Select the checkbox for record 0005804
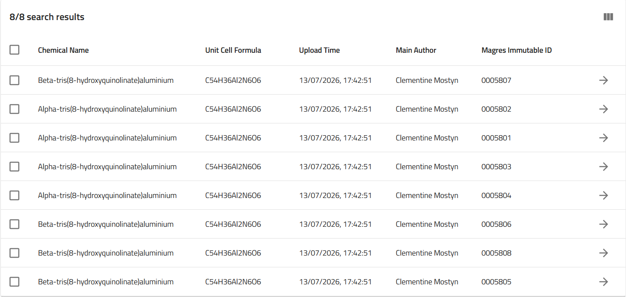The height and width of the screenshot is (297, 626). coord(14,195)
